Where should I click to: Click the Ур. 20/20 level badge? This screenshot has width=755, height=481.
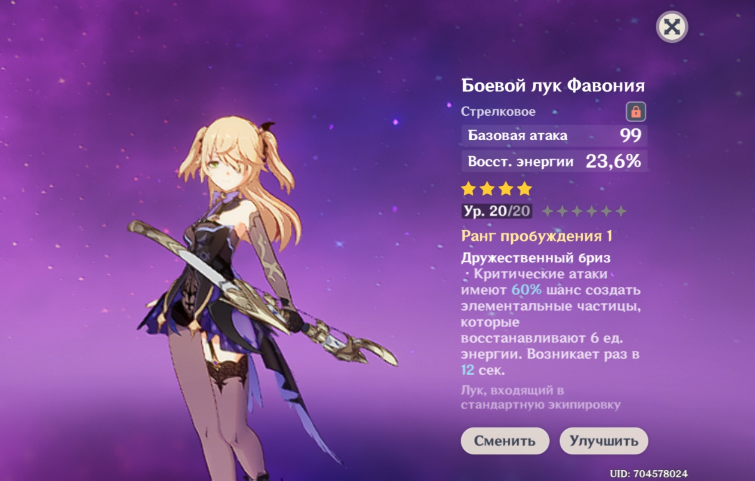click(x=497, y=211)
